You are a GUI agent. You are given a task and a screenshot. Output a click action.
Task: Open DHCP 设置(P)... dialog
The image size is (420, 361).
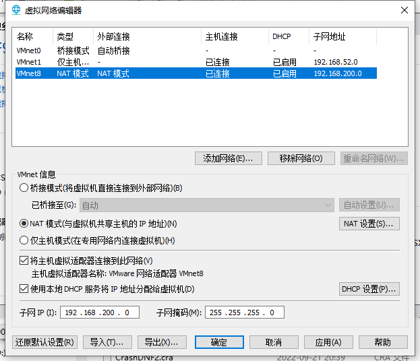pos(369,289)
